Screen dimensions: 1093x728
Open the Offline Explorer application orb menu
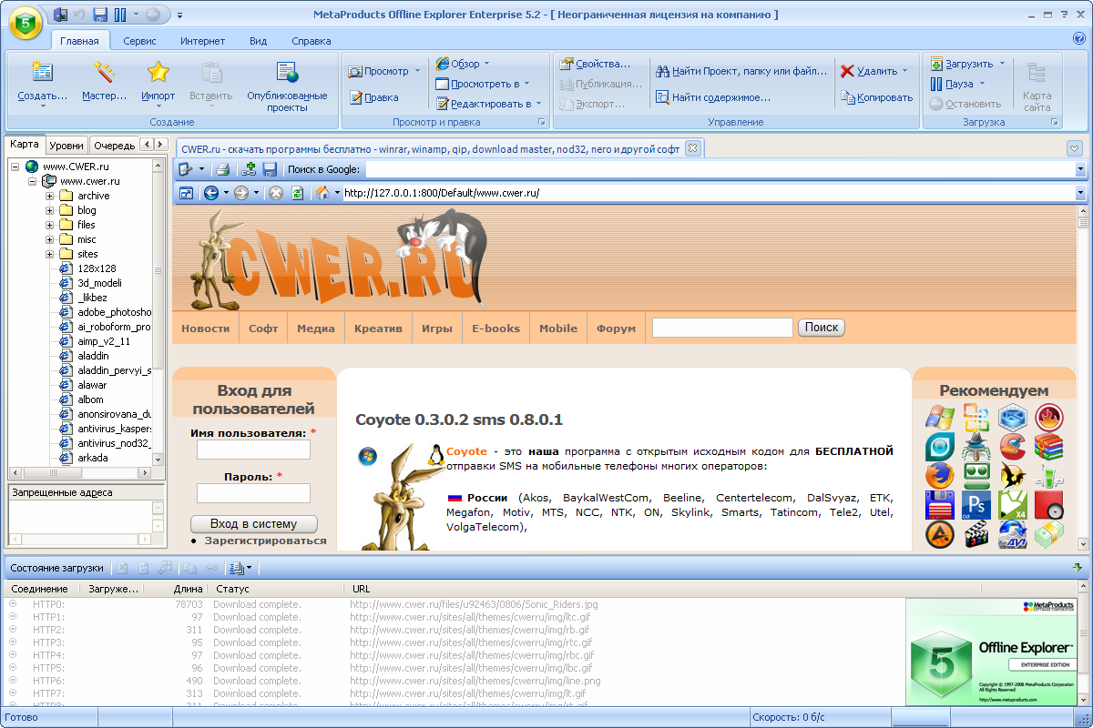[25, 22]
